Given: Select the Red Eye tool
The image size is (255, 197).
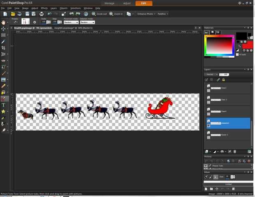Looking at the screenshot, I should coord(3,61).
